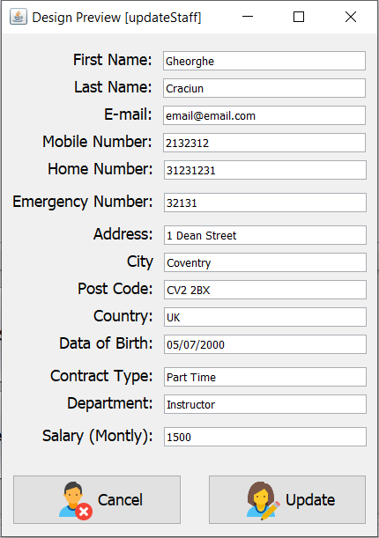Click the Contract Type field Part Time
The height and width of the screenshot is (538, 379).
[265, 377]
